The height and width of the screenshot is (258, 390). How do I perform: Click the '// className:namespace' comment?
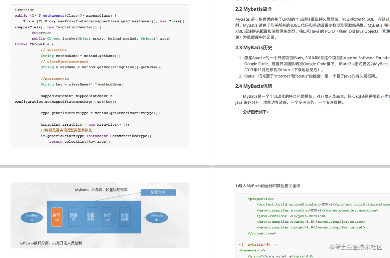point(65,62)
